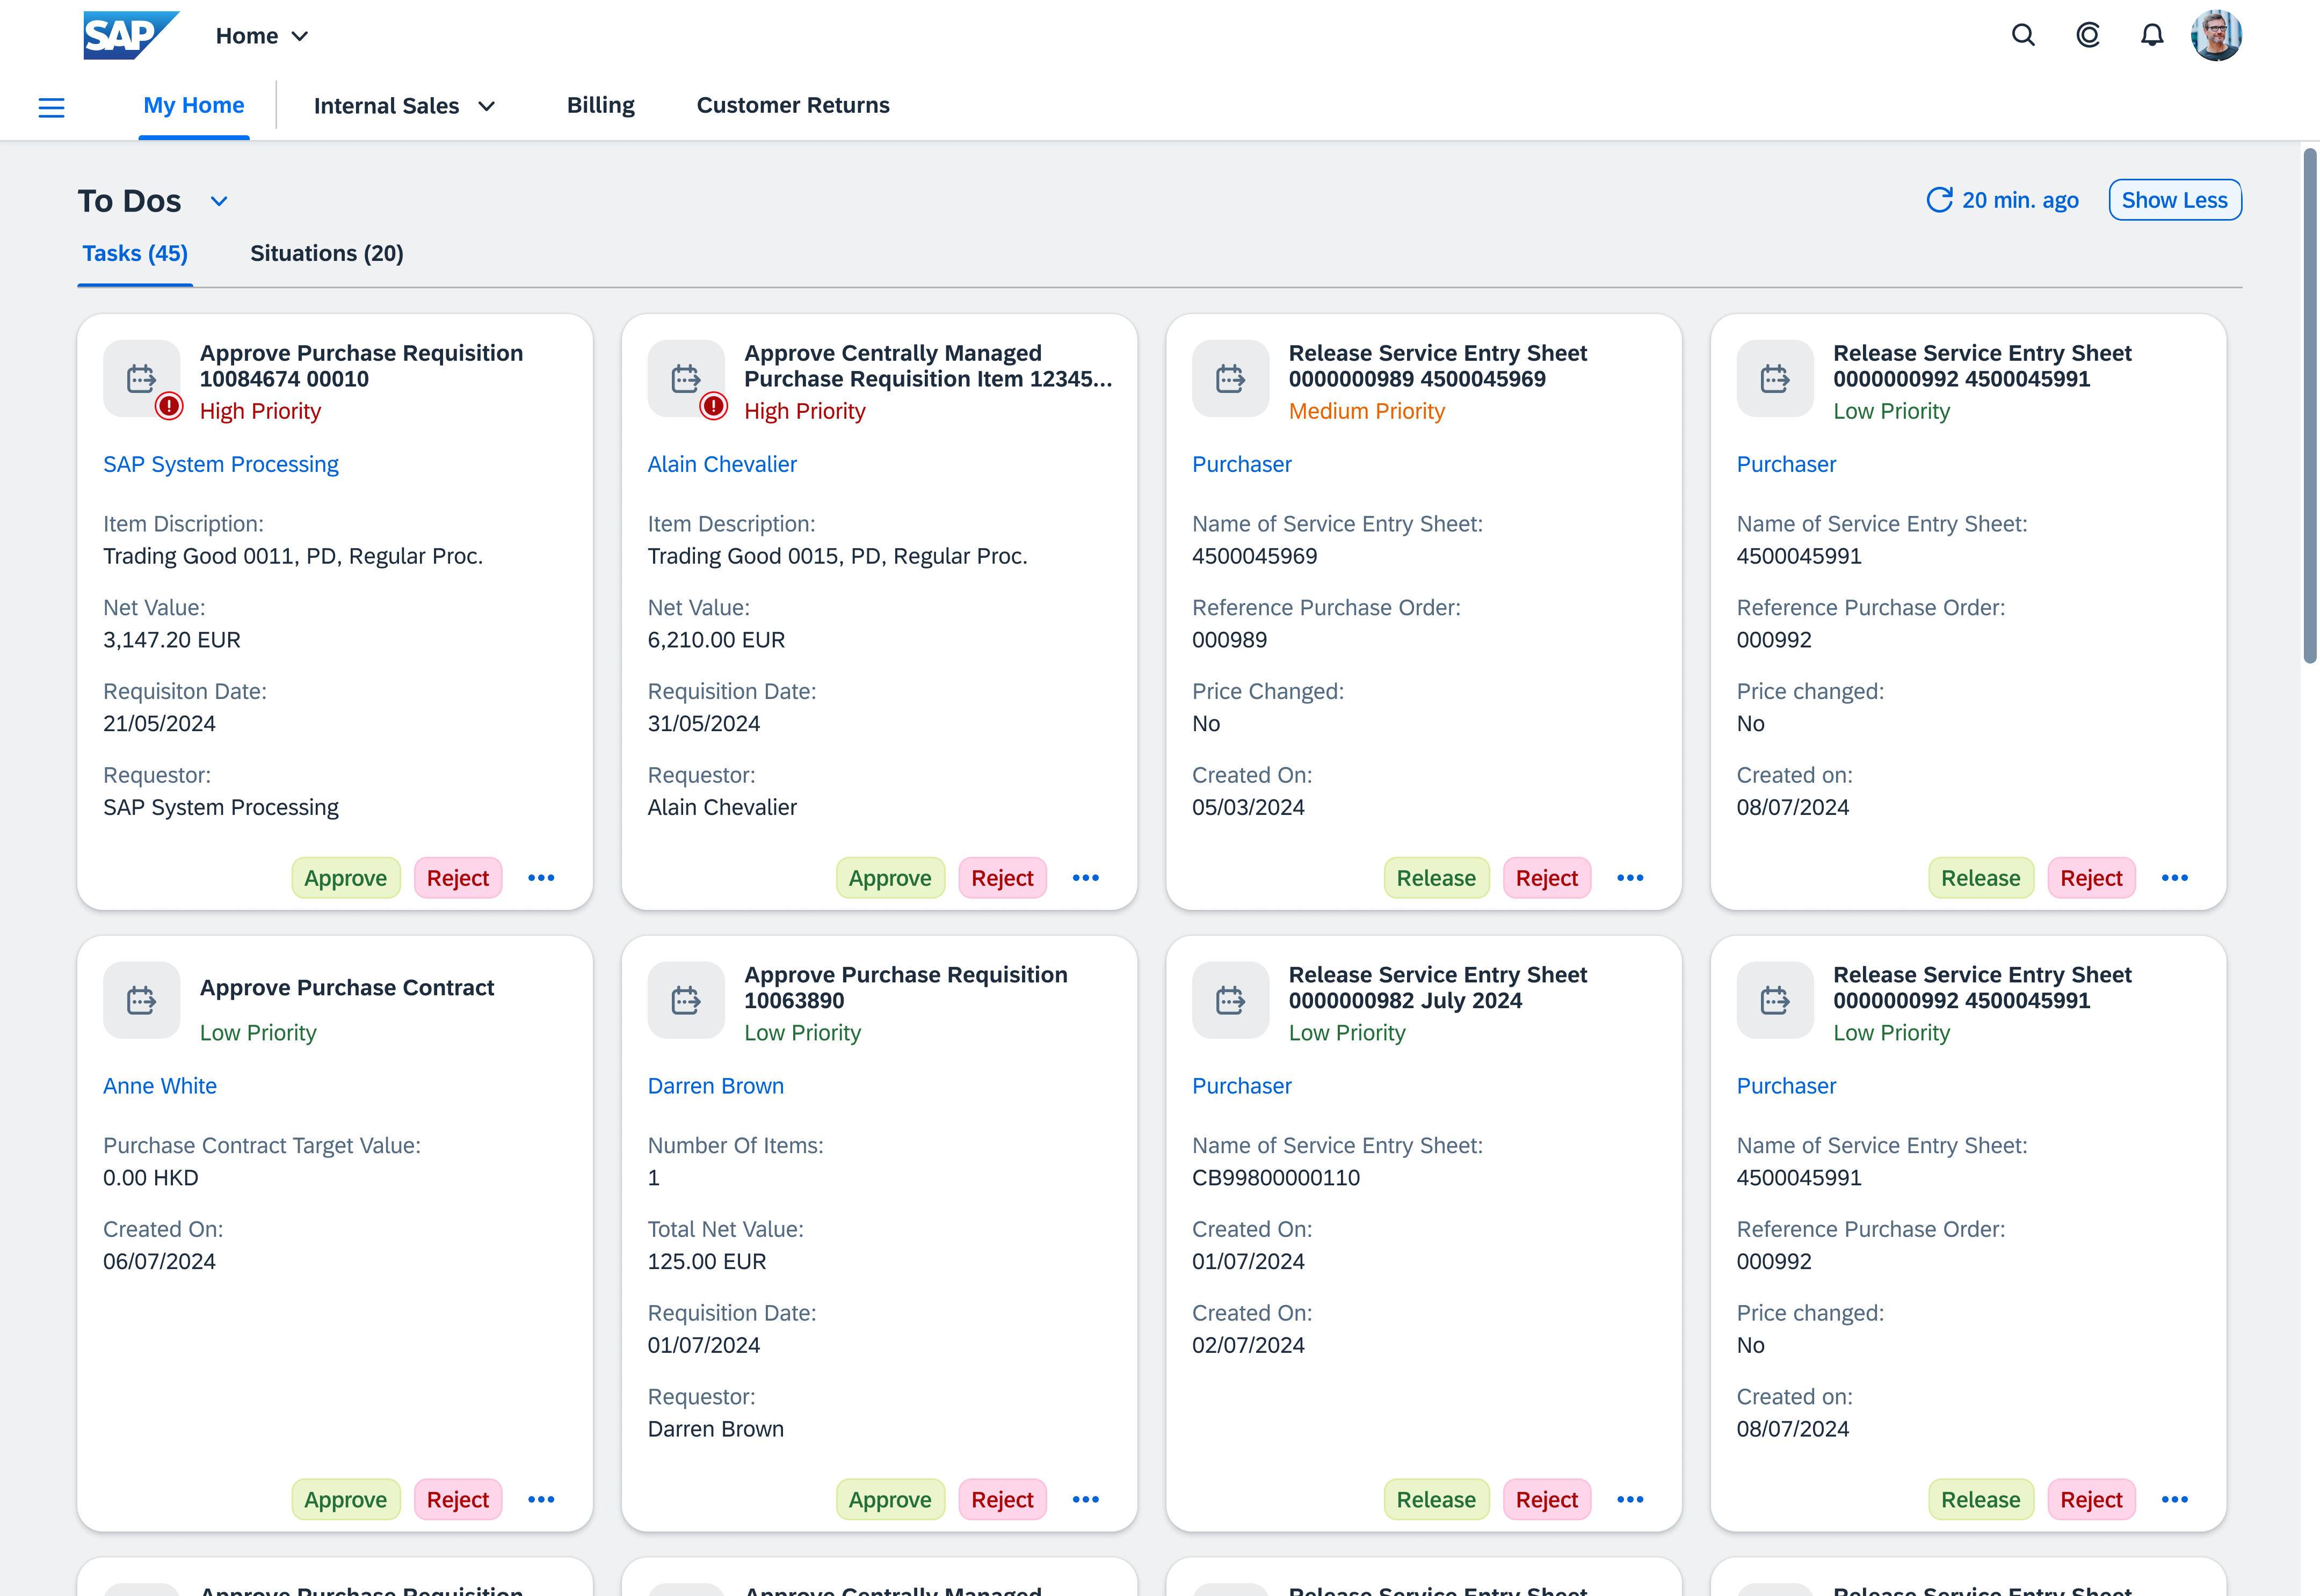Reject Service Entry Sheet 0000000982 July 2024

point(1546,1500)
